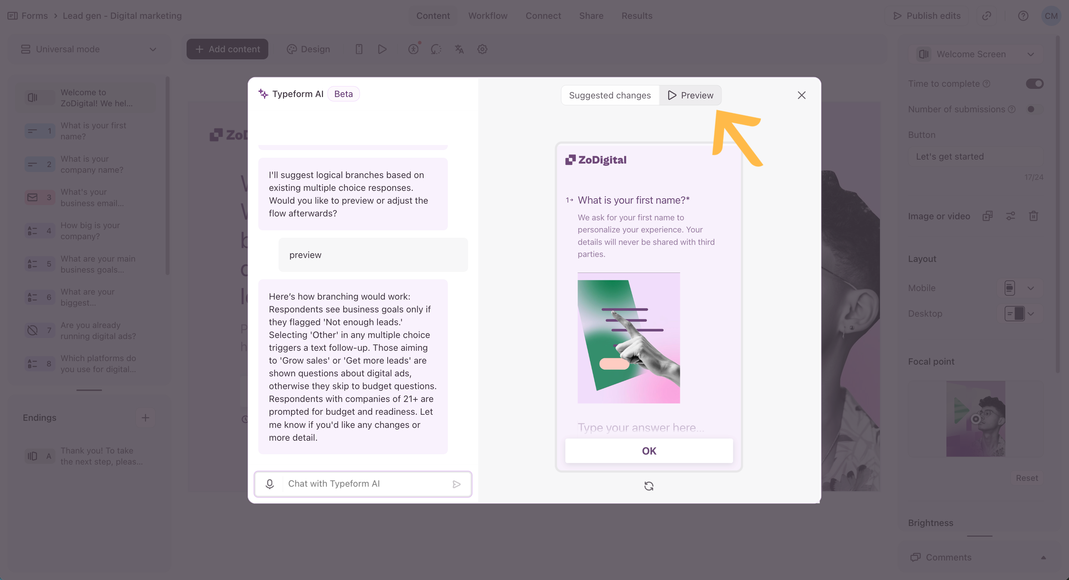1069x580 pixels.
Task: Open the Desktop layout dropdown
Action: pyautogui.click(x=1019, y=314)
